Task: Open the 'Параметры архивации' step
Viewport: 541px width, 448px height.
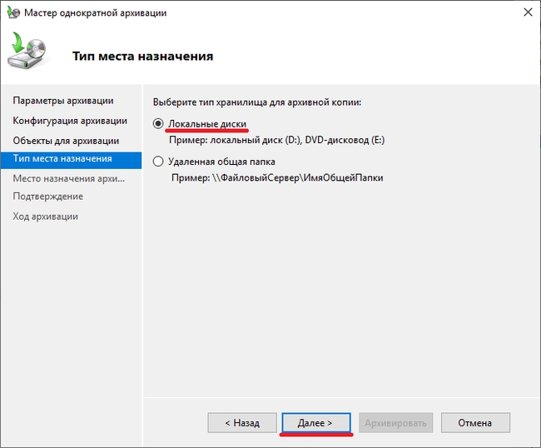Action: 63,101
